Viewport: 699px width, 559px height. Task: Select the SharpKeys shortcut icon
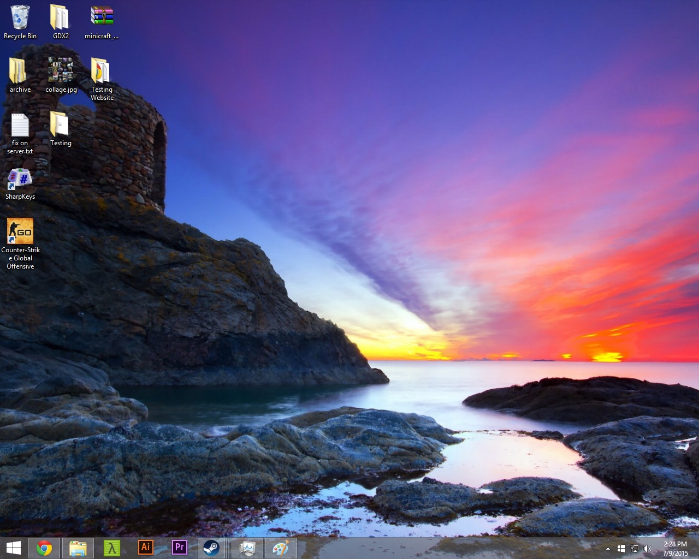point(20,184)
